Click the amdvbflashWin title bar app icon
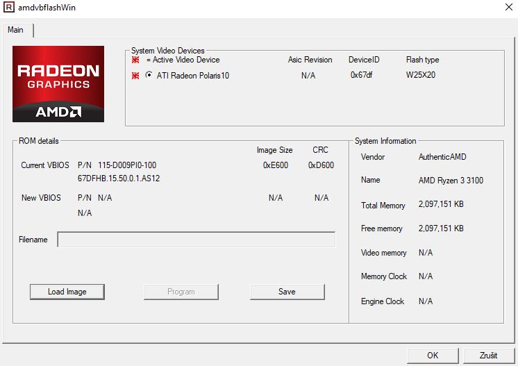The width and height of the screenshot is (518, 366). point(9,7)
